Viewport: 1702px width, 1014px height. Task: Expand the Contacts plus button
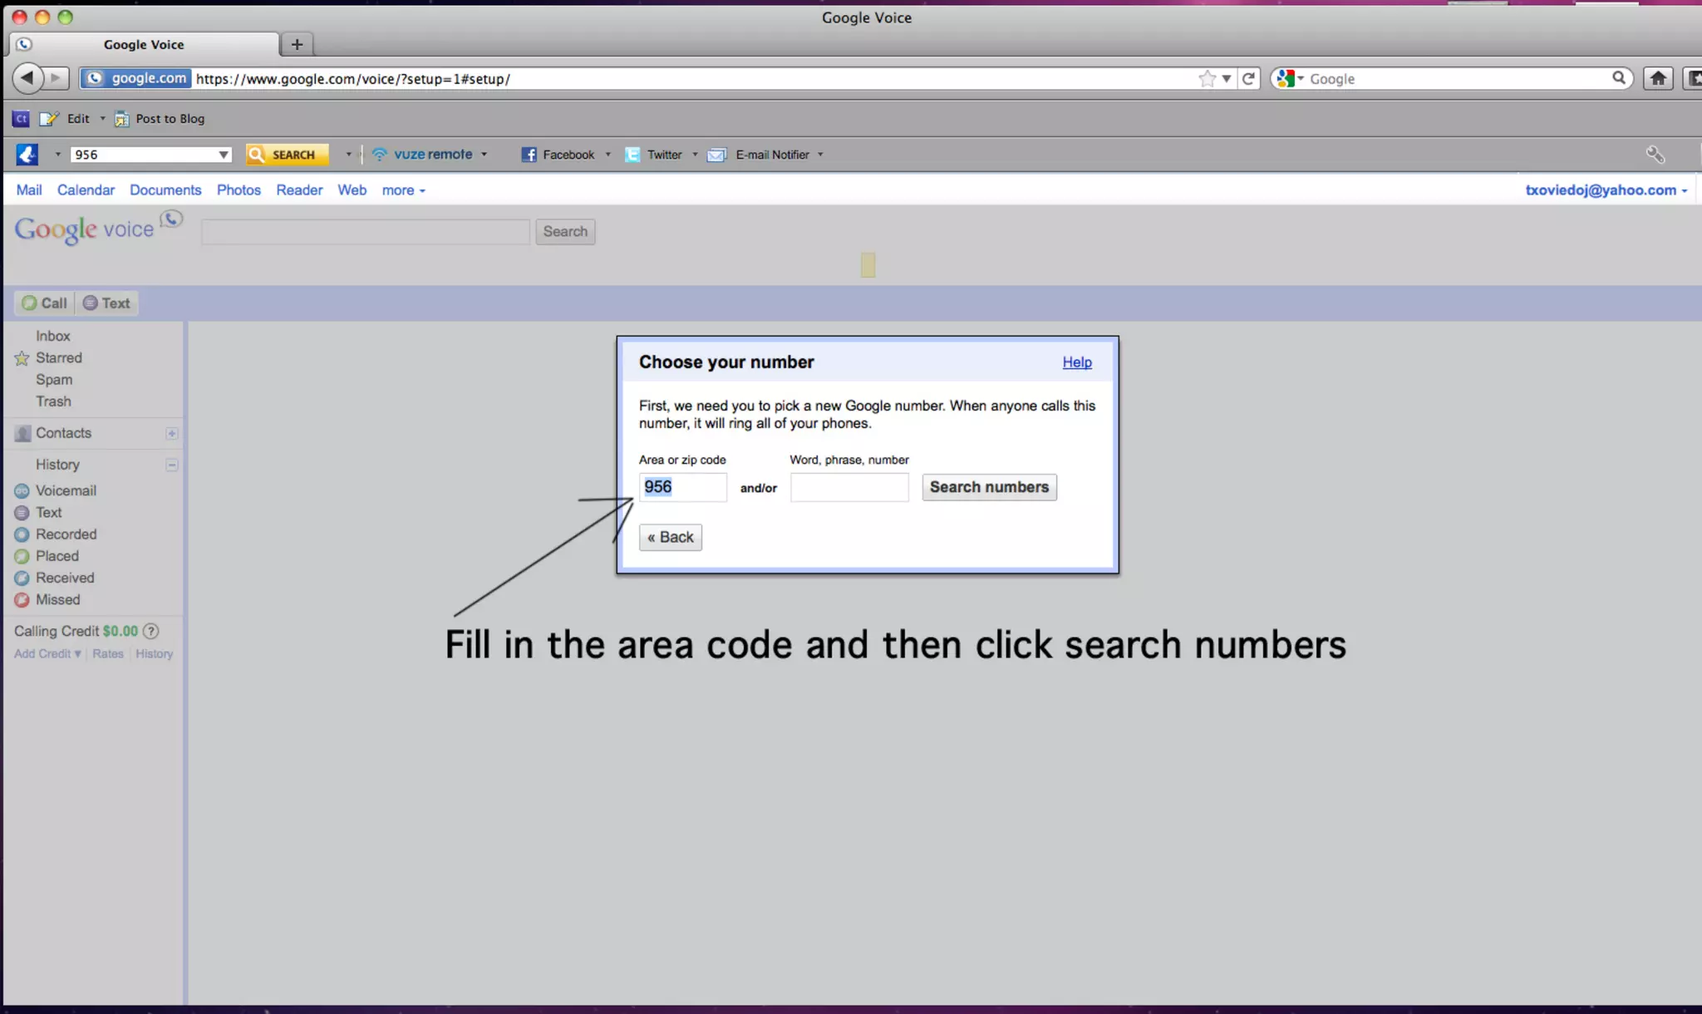pyautogui.click(x=171, y=433)
